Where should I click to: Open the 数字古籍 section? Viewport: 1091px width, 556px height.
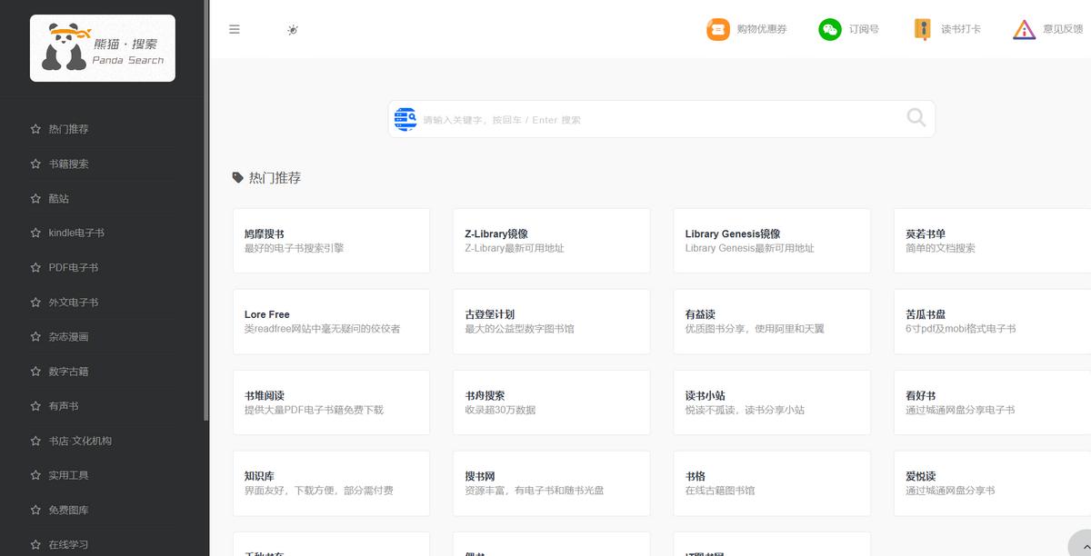[71, 371]
